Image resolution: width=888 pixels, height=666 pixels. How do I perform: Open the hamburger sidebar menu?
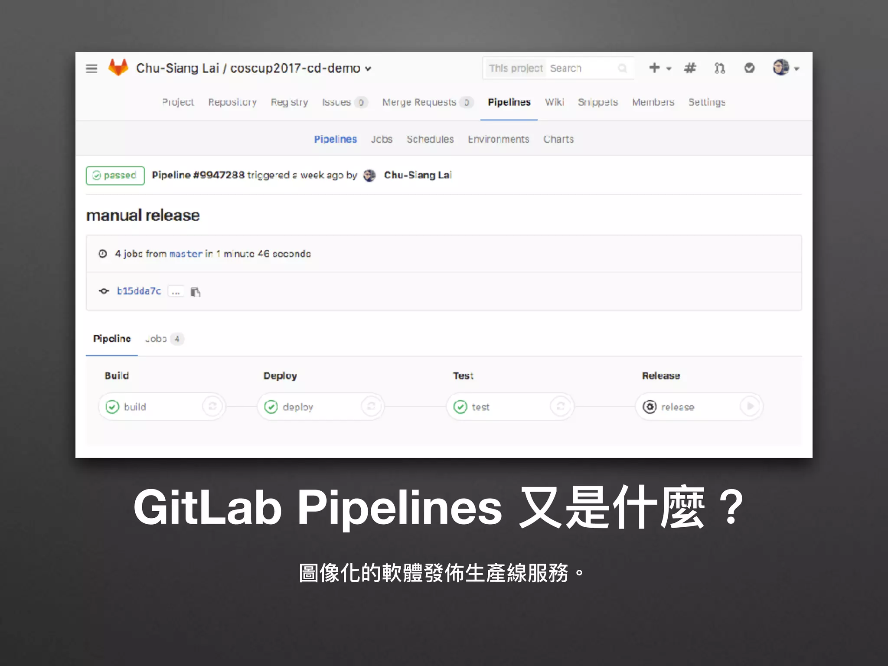(91, 69)
